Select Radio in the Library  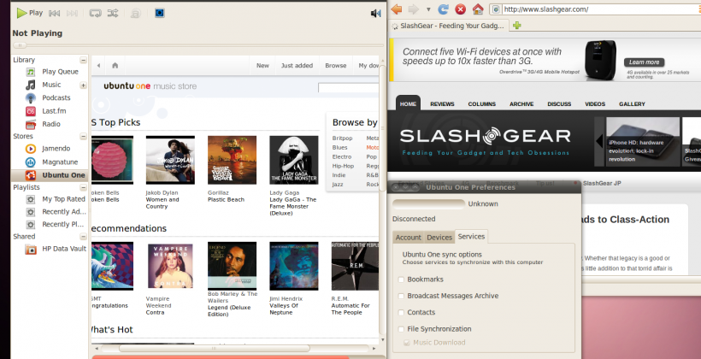pos(51,124)
